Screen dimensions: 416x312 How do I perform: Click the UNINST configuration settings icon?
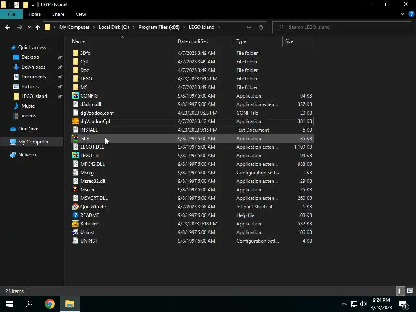76,240
